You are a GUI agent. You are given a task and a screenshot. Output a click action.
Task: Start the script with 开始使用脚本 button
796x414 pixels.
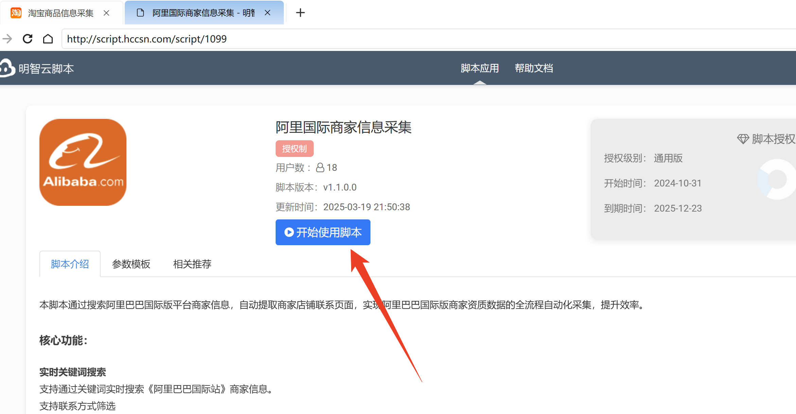(323, 232)
